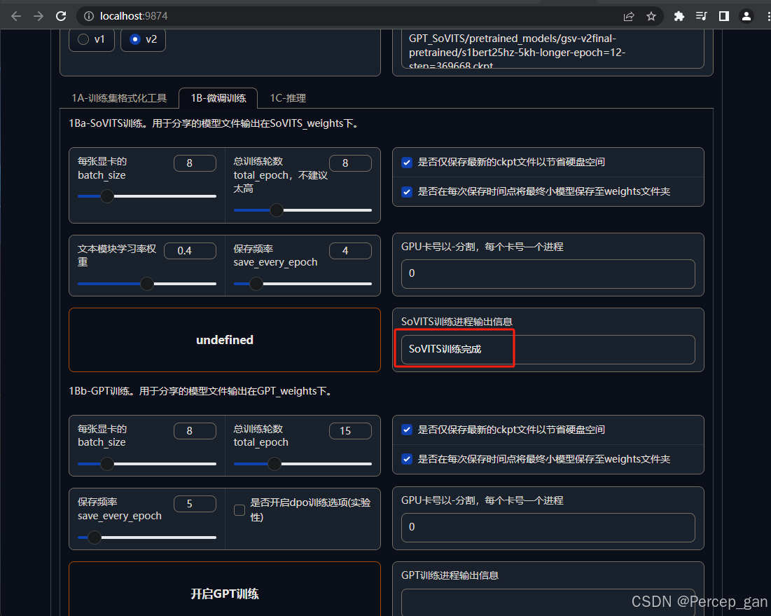Edit SoVITS save_every_epoch value 4
The height and width of the screenshot is (616, 771).
(350, 251)
